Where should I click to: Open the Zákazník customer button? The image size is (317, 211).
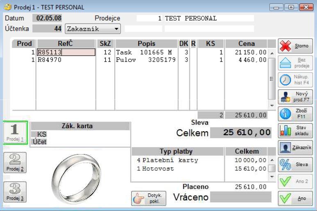(x=295, y=147)
